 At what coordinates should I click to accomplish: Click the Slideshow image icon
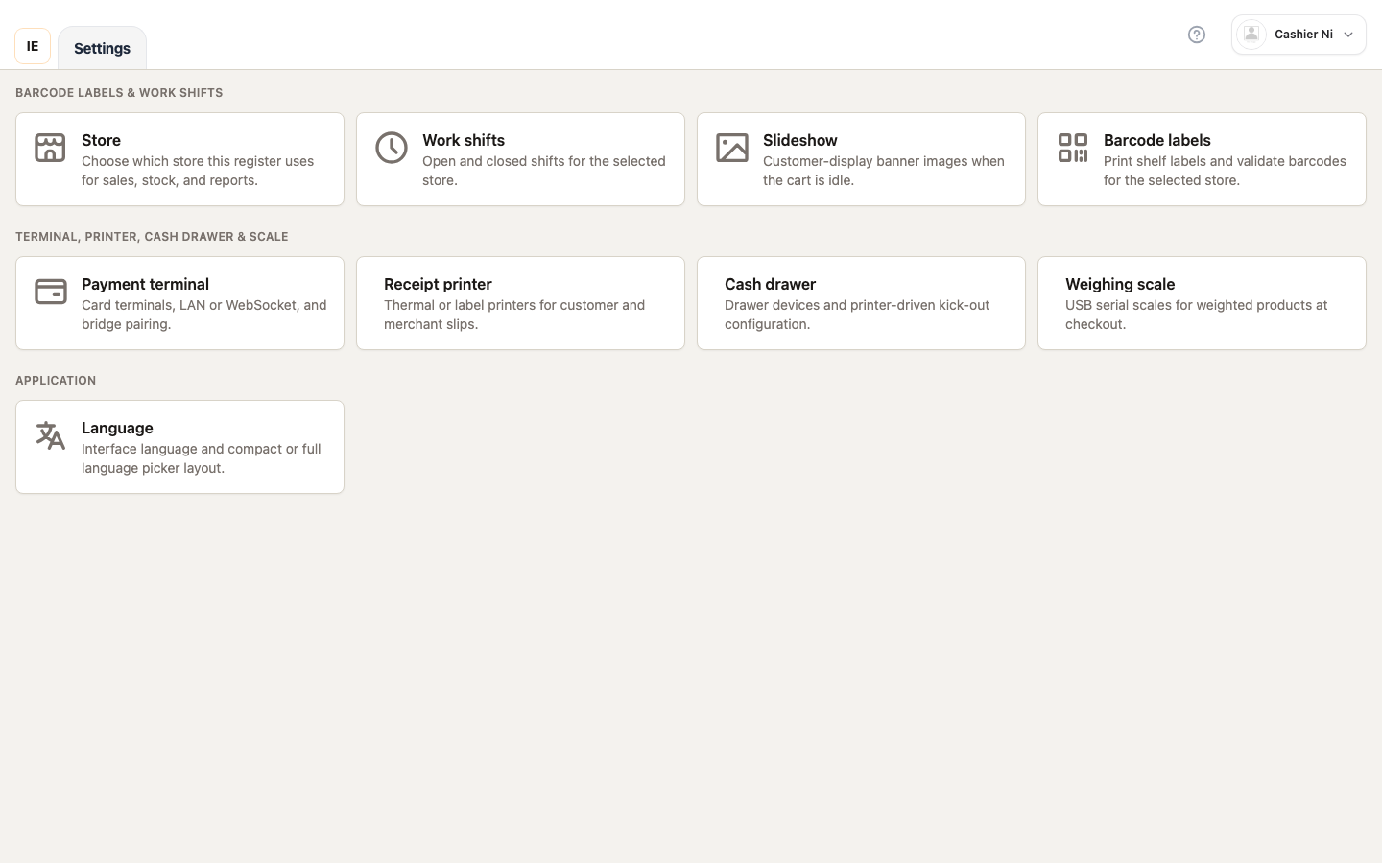732,148
